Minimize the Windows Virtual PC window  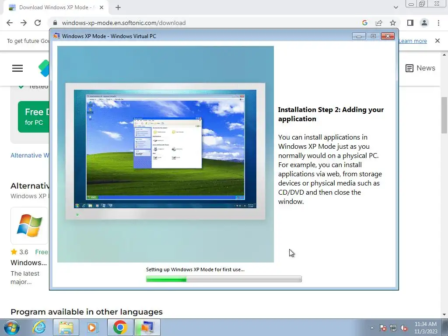coord(359,36)
